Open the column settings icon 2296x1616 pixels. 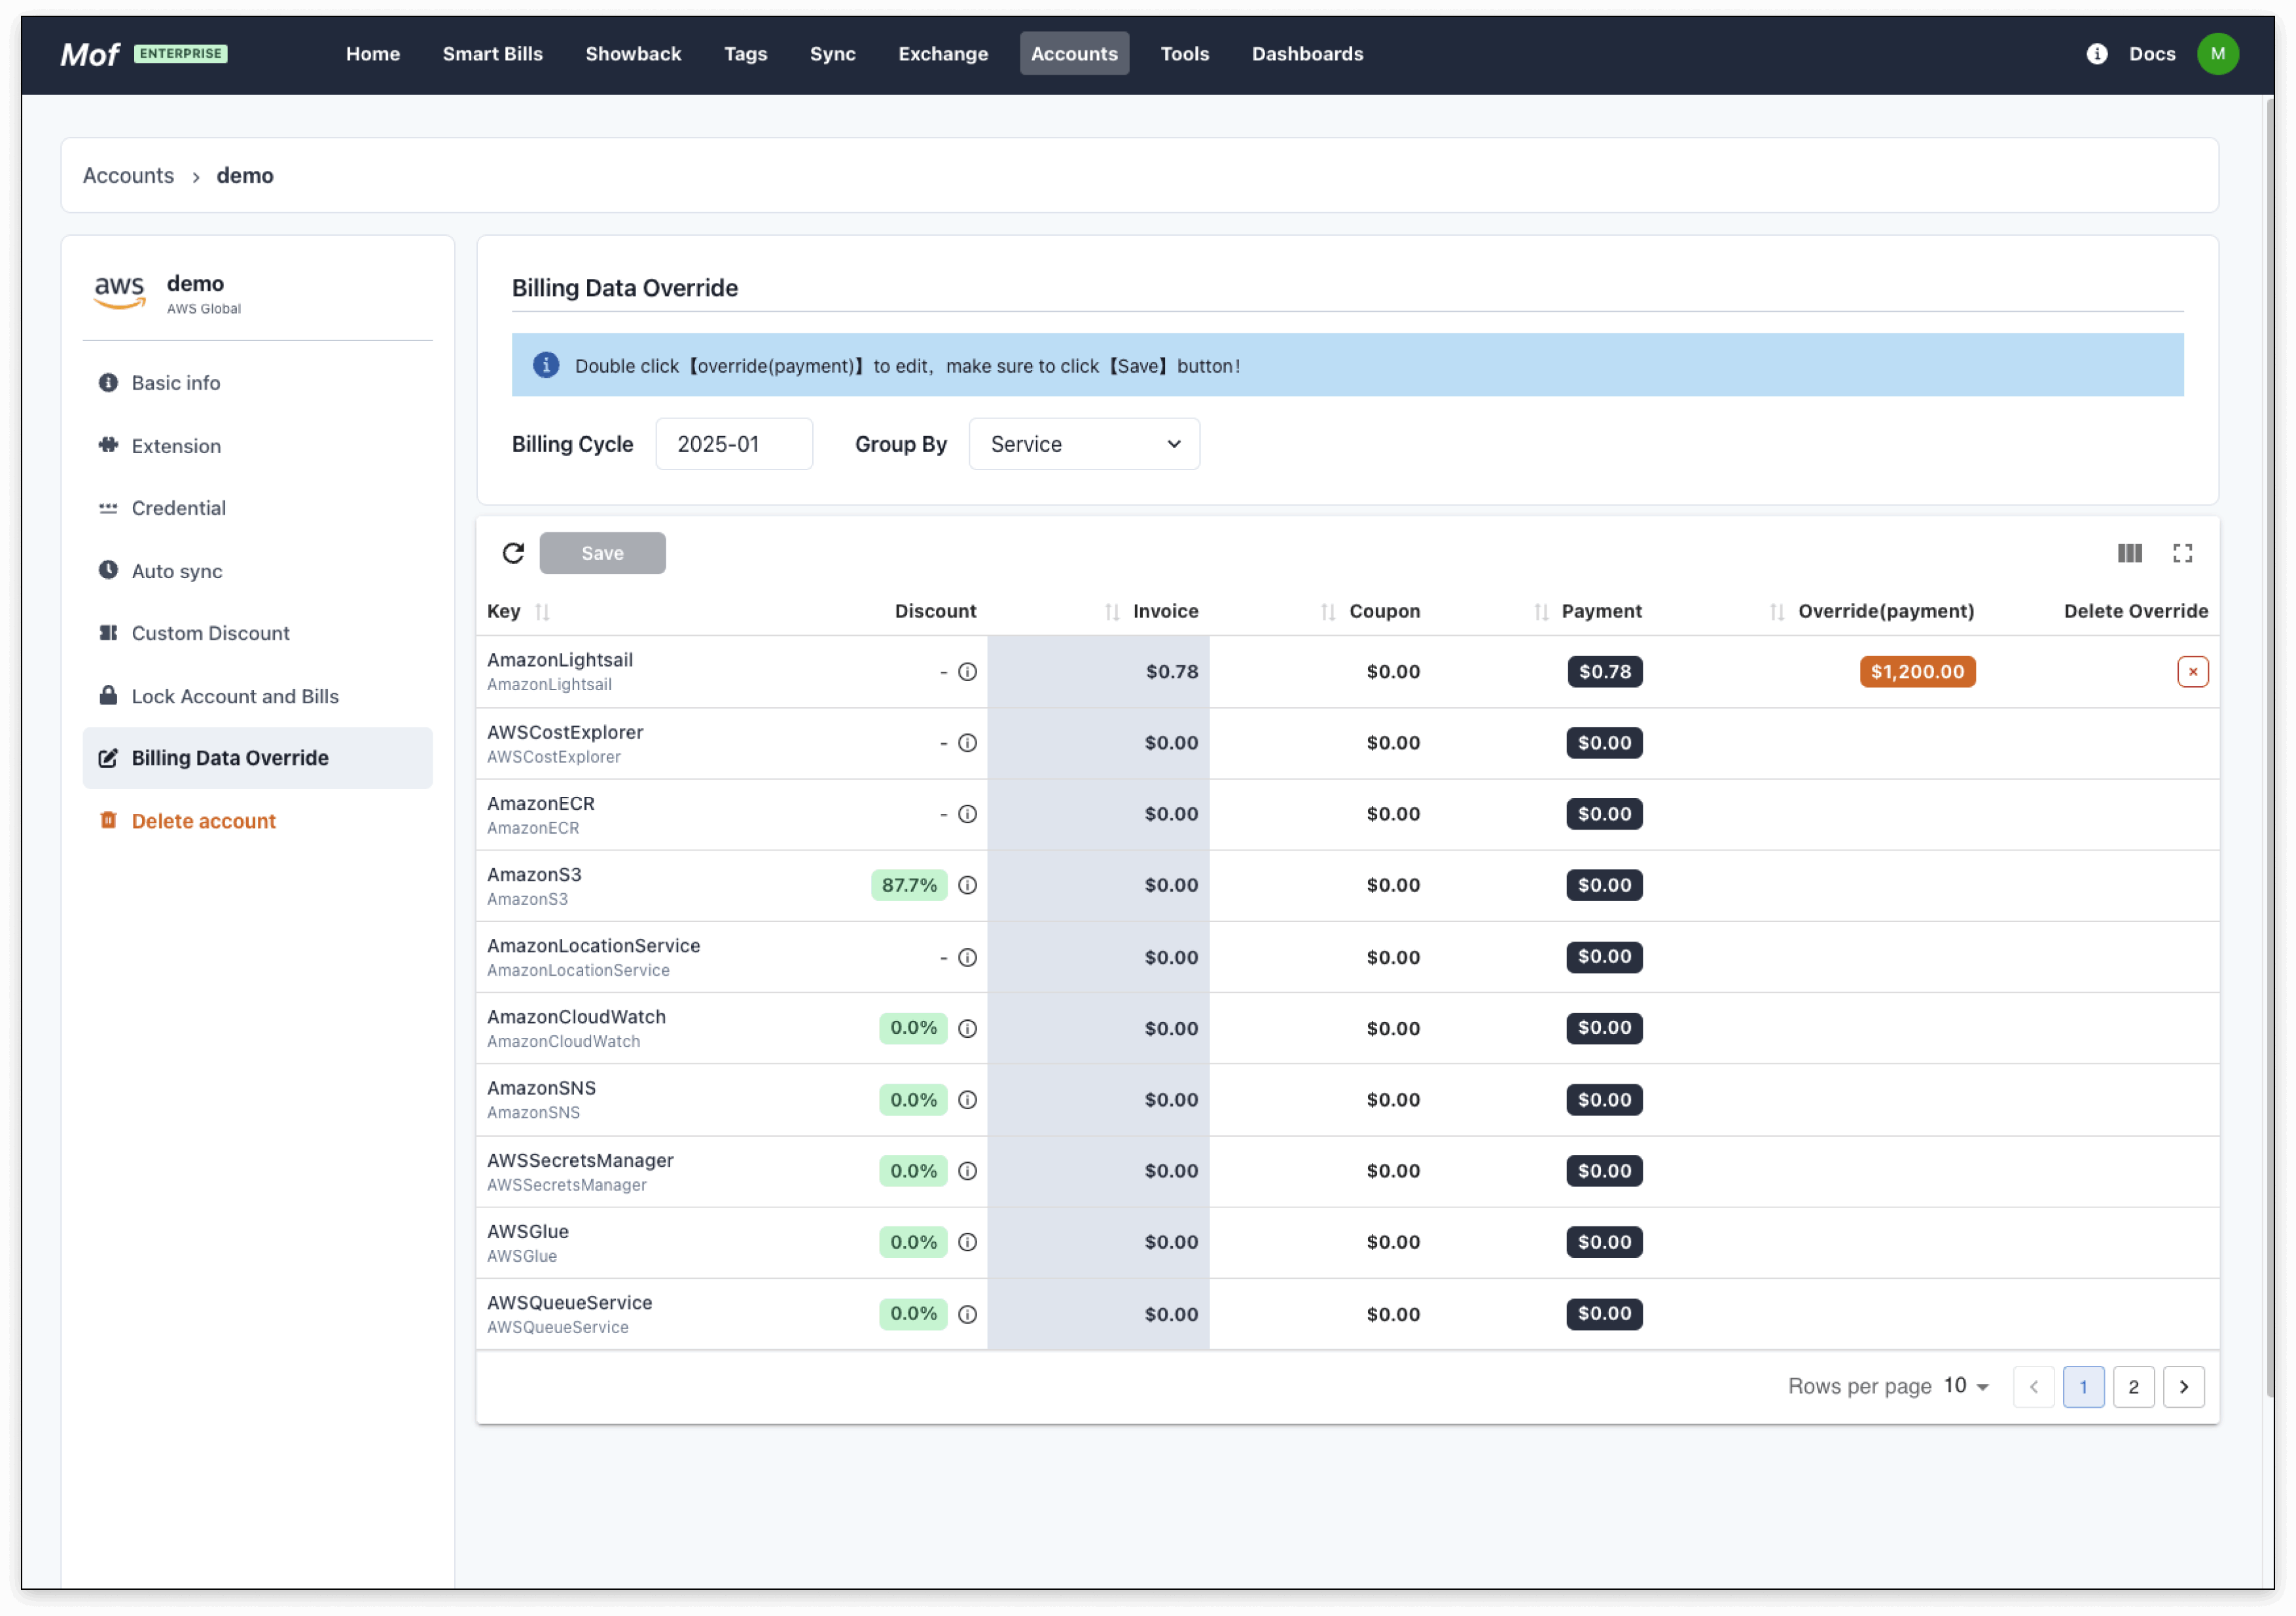[2129, 553]
